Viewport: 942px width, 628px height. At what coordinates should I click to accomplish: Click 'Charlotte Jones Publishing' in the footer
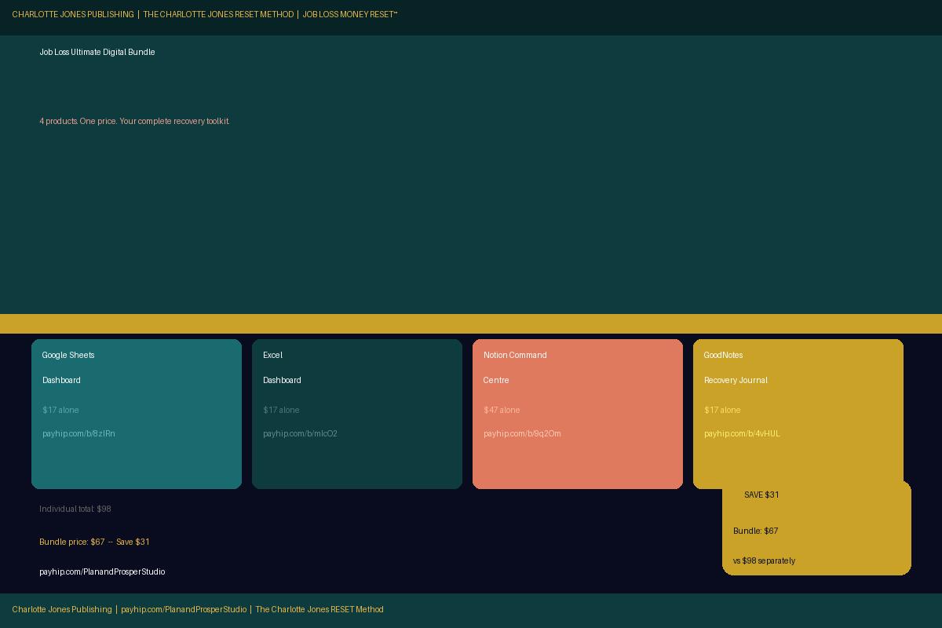tap(62, 609)
